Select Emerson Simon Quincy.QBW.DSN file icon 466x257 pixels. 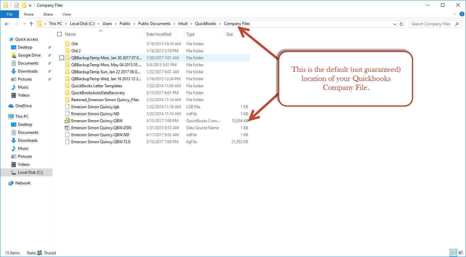[67, 128]
